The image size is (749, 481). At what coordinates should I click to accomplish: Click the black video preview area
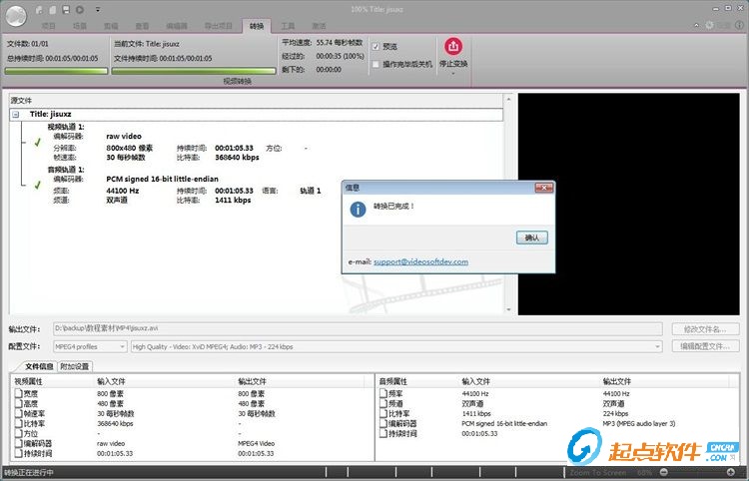pos(628,204)
